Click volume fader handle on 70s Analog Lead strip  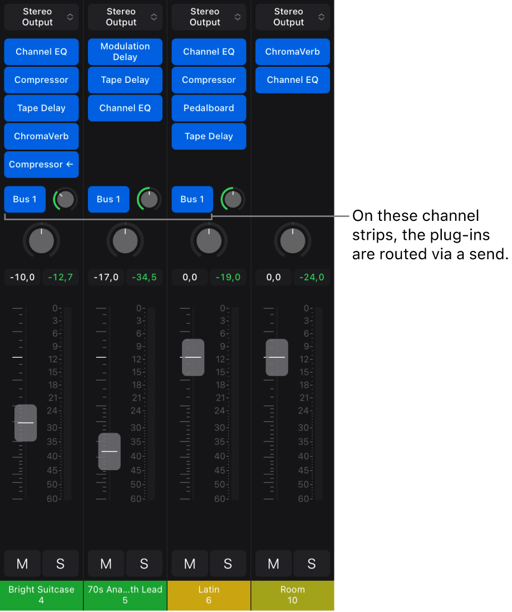(x=109, y=452)
